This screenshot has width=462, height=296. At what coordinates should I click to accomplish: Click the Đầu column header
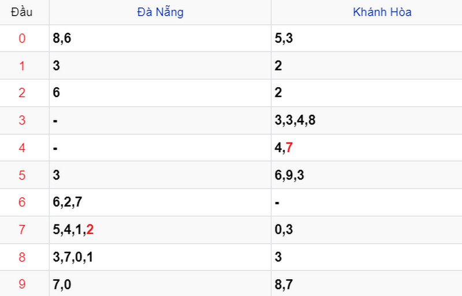point(21,12)
